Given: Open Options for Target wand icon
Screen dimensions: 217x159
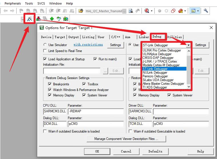Looking at the screenshot, I should click(x=30, y=19).
